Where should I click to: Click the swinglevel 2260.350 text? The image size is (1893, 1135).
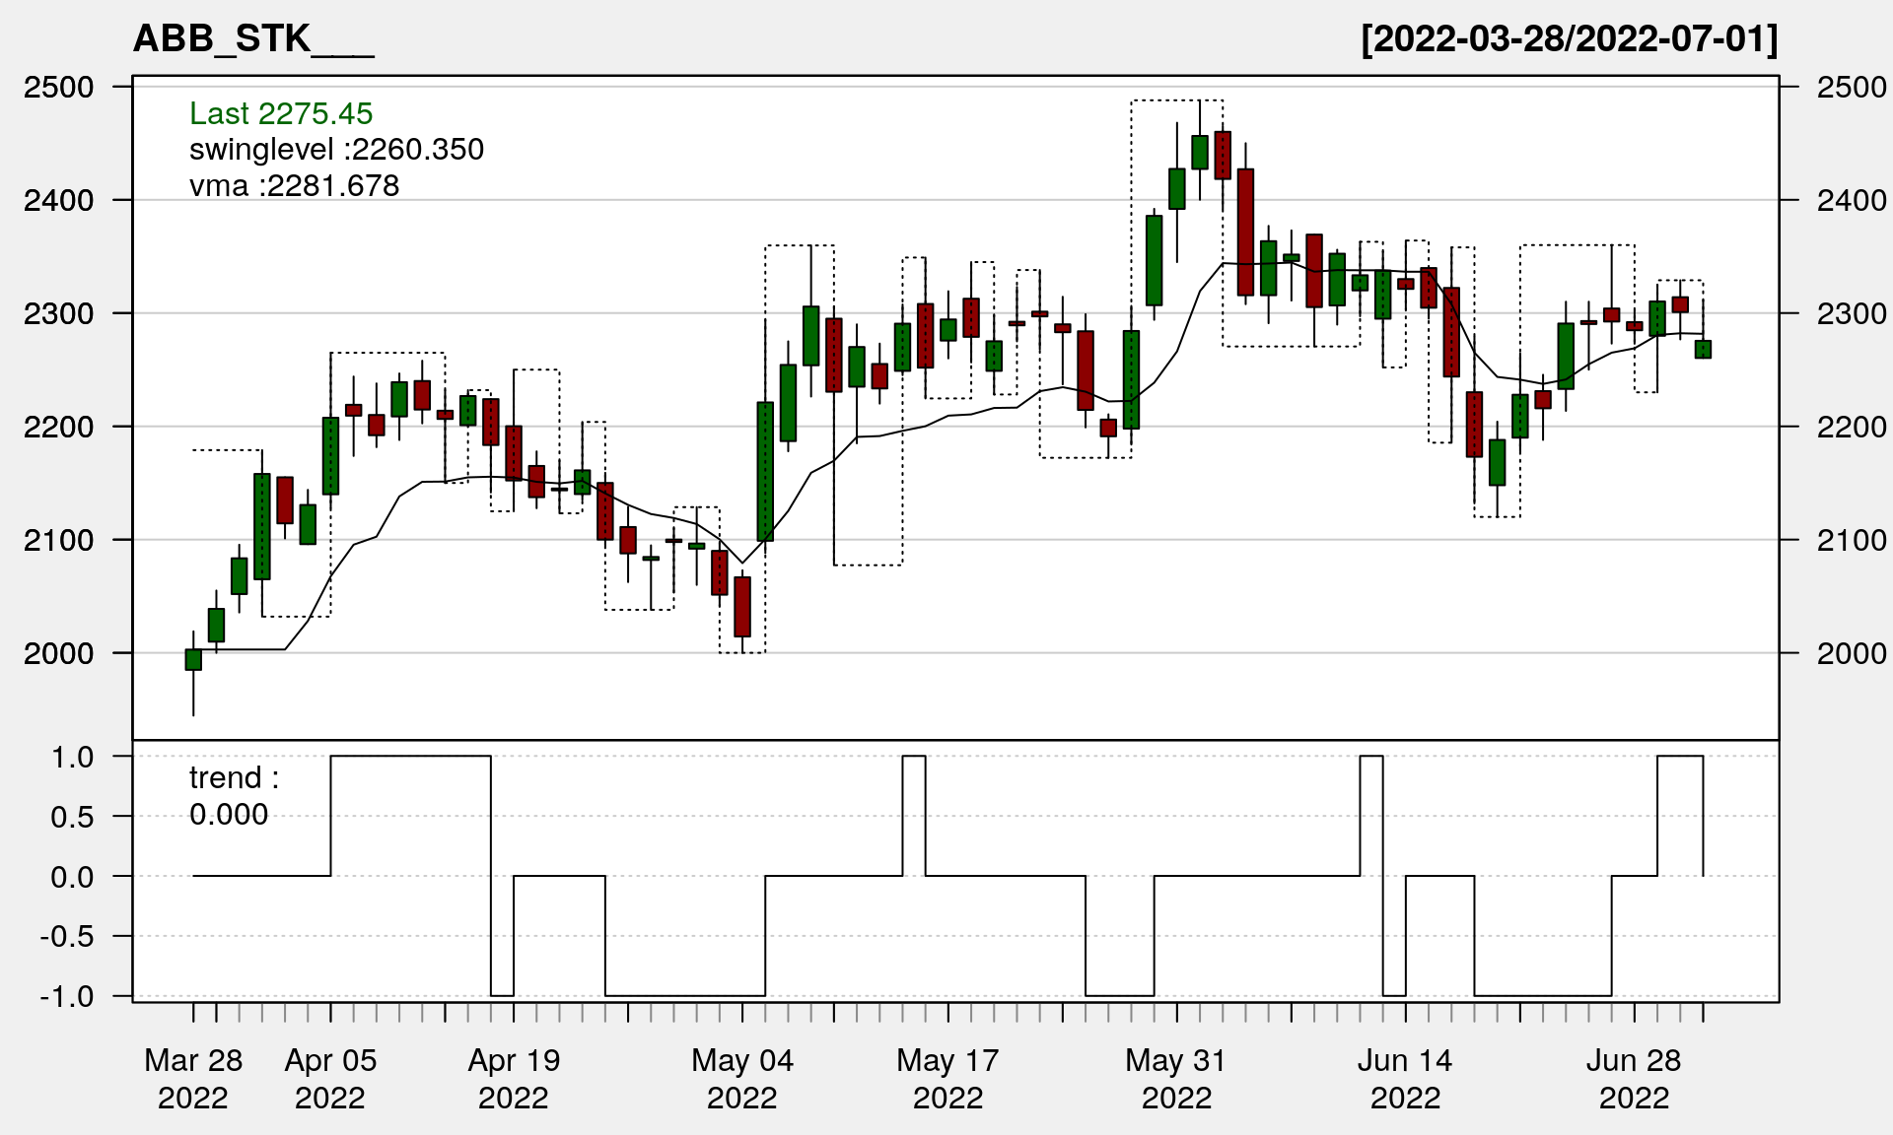click(336, 150)
